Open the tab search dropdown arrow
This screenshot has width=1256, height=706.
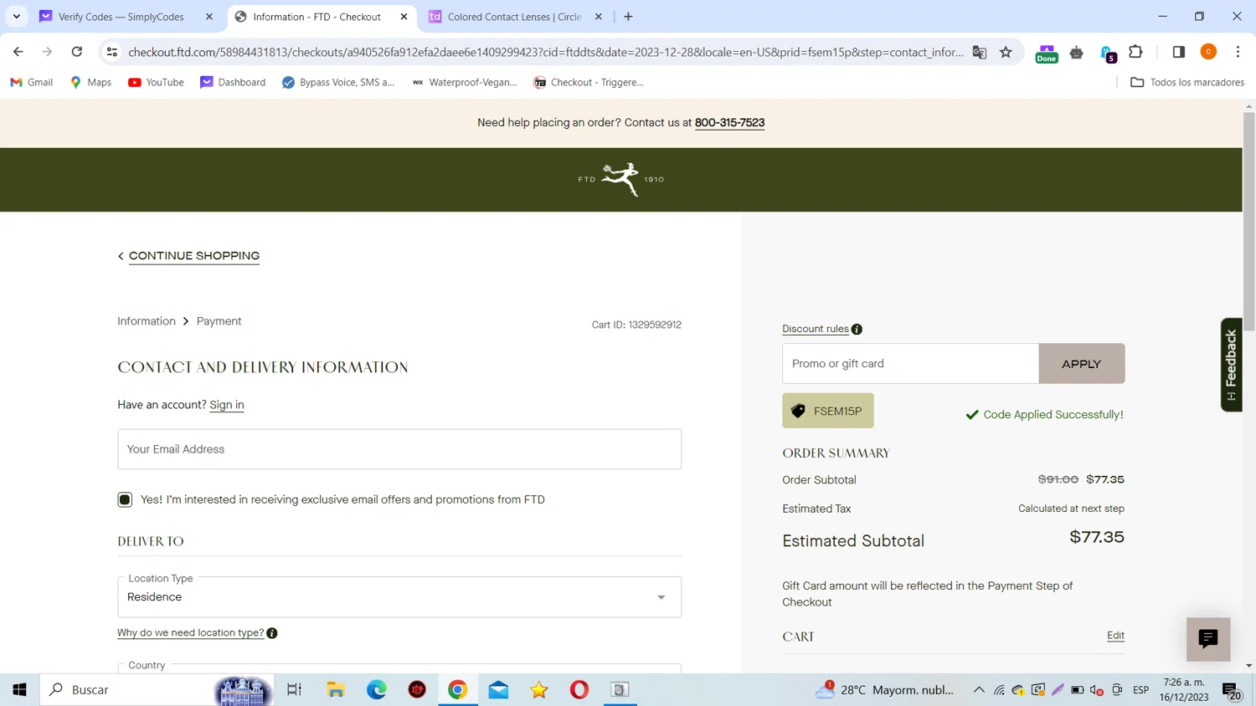click(x=17, y=17)
